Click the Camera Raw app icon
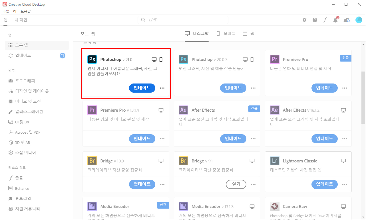This screenshot has height=220, width=366. coord(275,206)
